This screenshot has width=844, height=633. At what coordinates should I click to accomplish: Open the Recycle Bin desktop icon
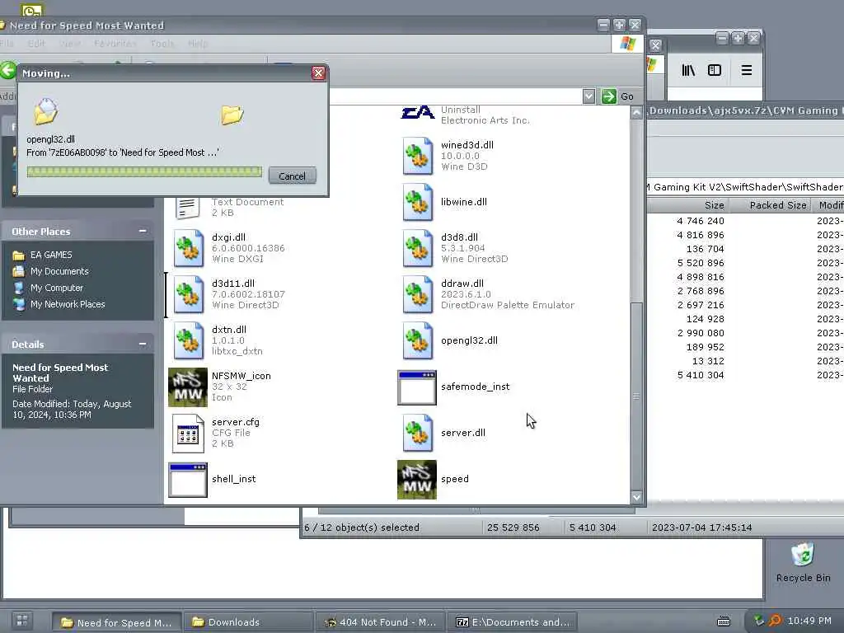[x=803, y=562]
